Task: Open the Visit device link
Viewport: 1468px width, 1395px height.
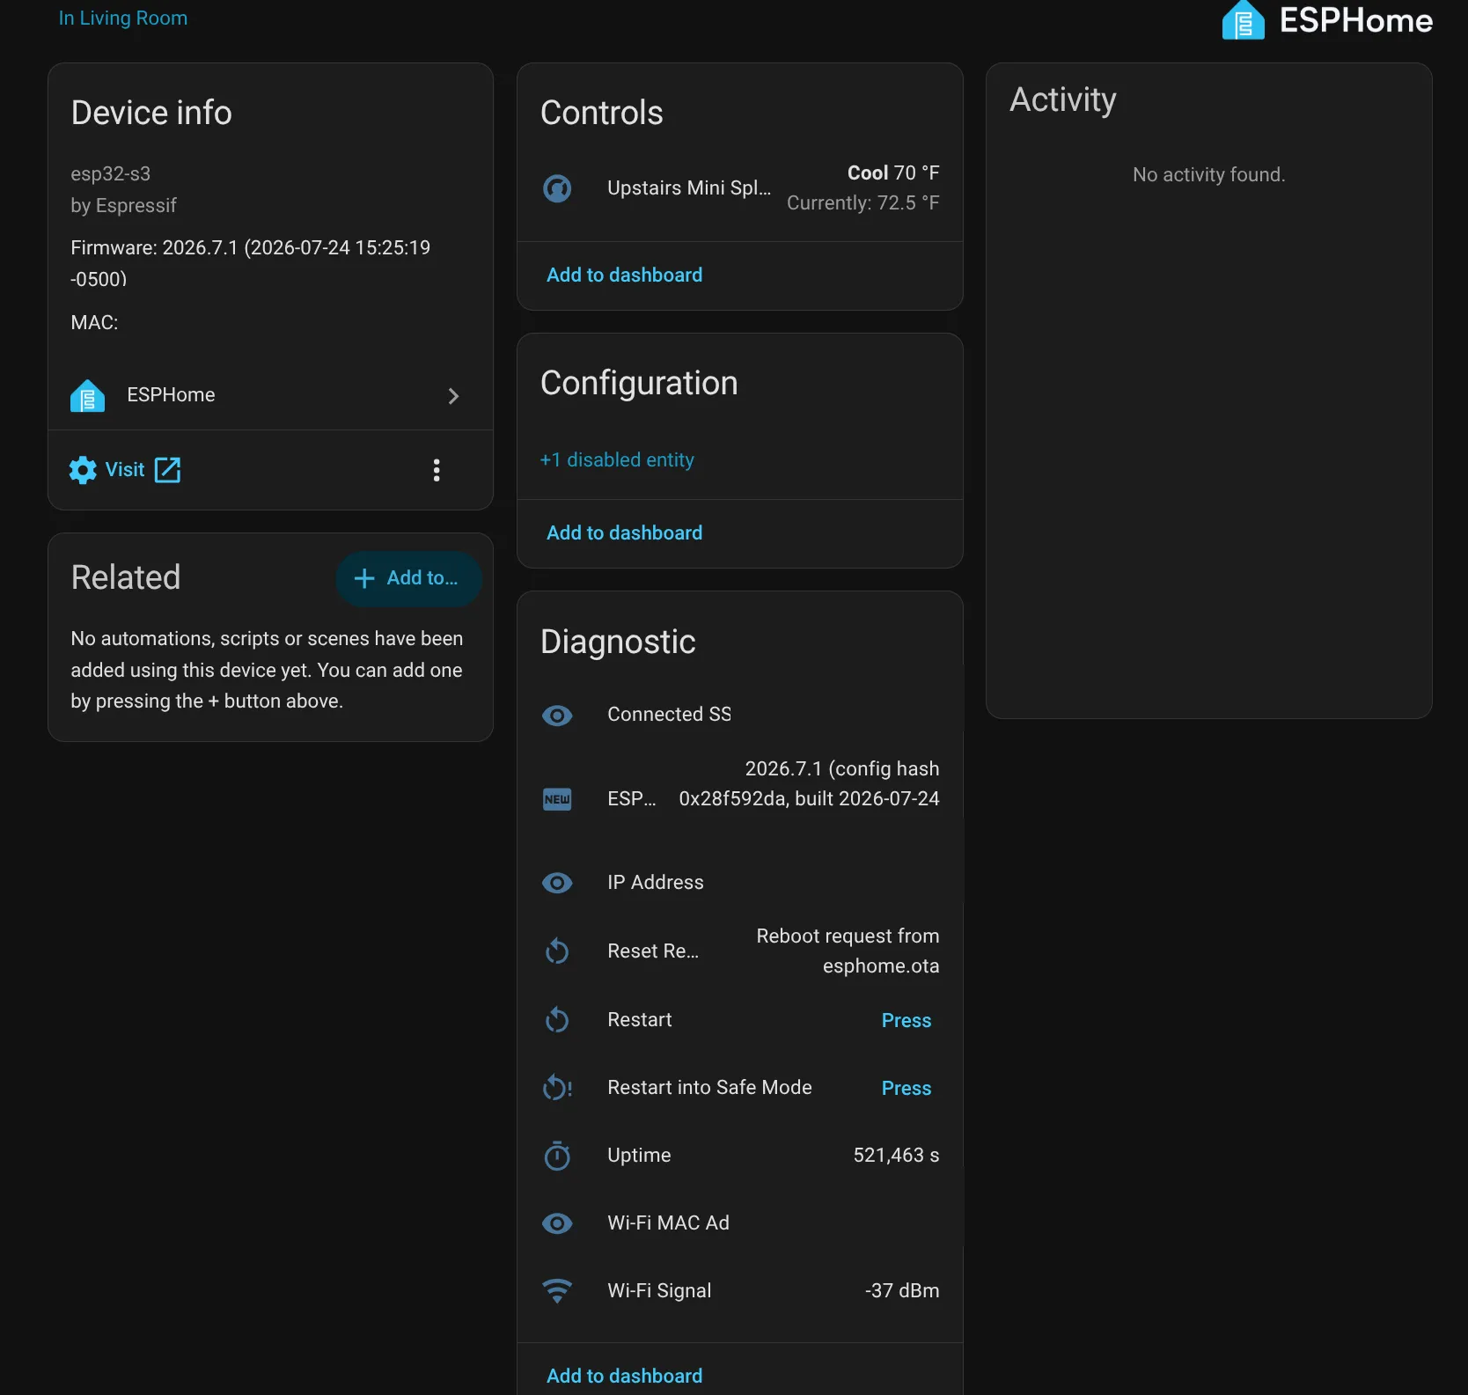Action: click(125, 470)
